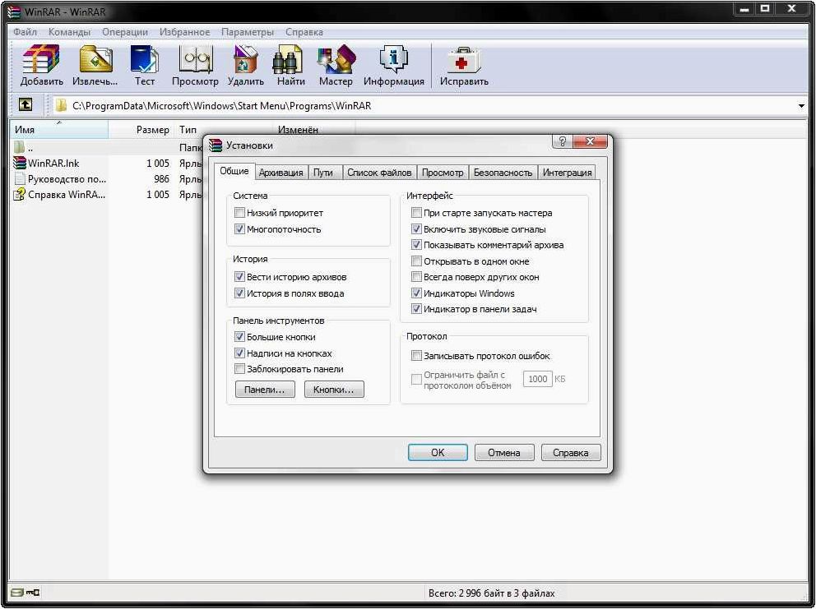
Task: Click the WinRAR main window title icon
Action: [14, 12]
